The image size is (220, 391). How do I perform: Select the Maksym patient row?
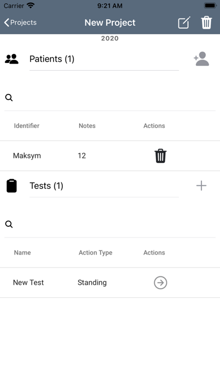pyautogui.click(x=110, y=156)
